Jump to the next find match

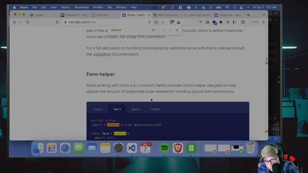(x=170, y=30)
